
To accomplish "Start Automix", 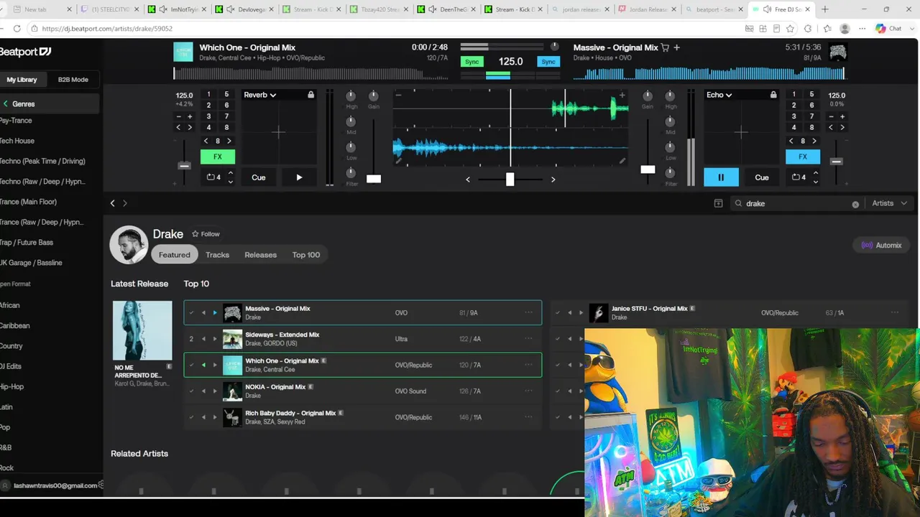I will click(x=881, y=246).
